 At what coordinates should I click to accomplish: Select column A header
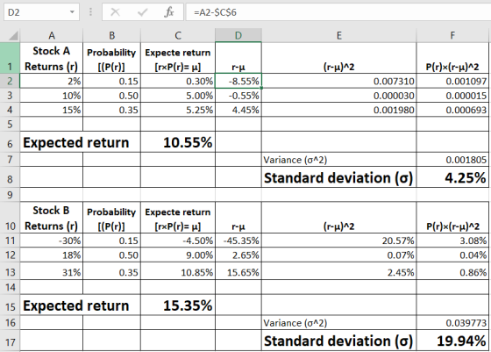tap(52, 35)
